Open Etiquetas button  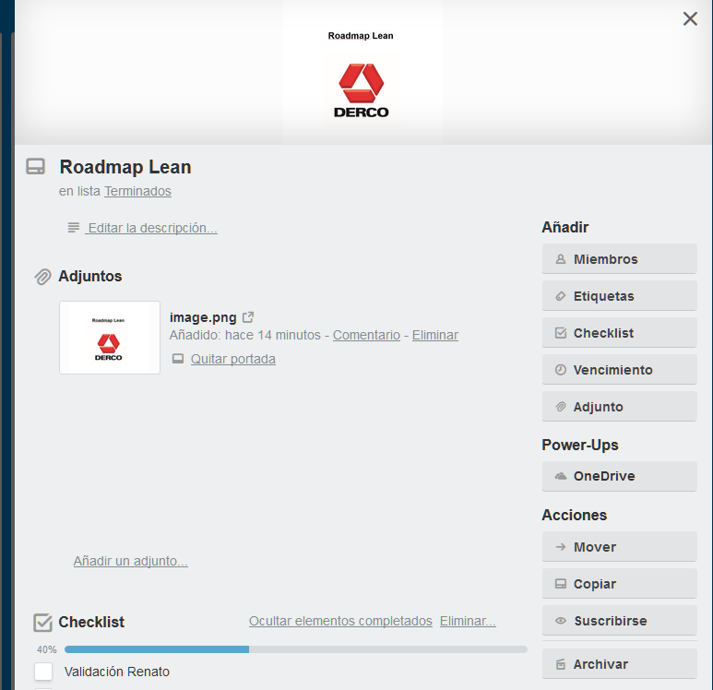click(x=619, y=296)
